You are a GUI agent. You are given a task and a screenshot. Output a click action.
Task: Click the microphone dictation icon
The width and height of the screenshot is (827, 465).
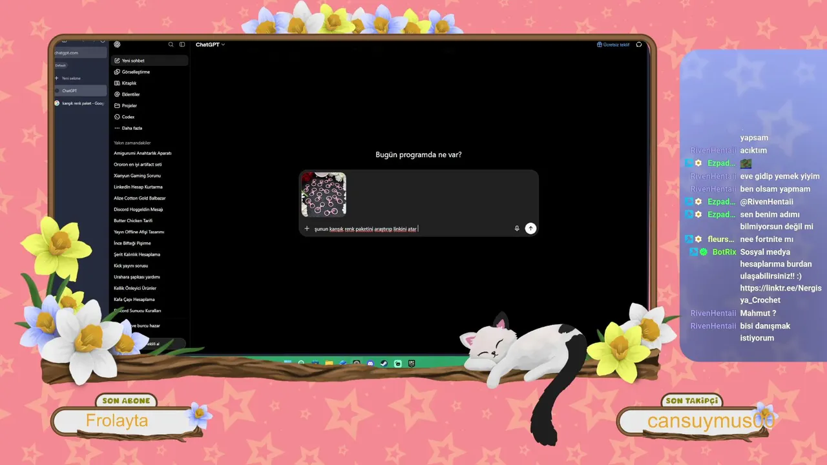[517, 228]
